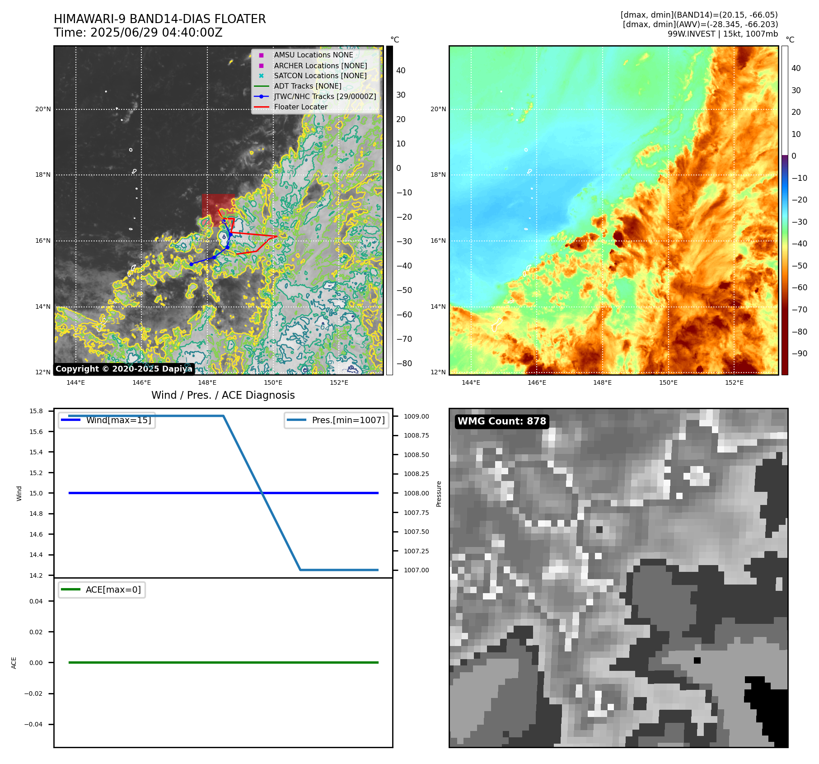This screenshot has height=764, width=819.
Task: Click the vertical Wind axis label
Action: tap(19, 493)
